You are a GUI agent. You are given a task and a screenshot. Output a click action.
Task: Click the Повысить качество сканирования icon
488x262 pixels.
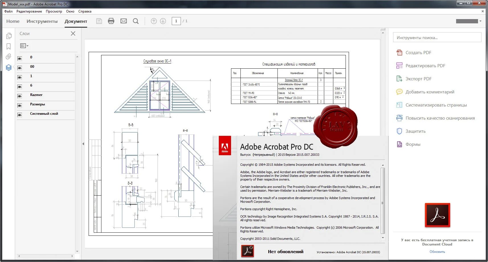(399, 118)
